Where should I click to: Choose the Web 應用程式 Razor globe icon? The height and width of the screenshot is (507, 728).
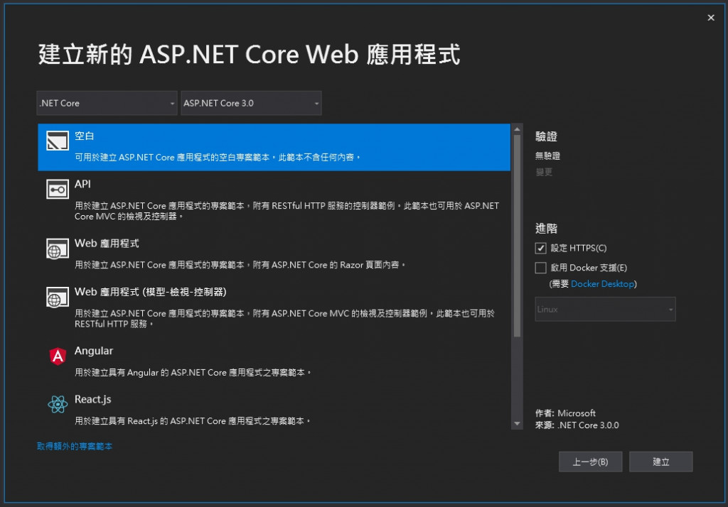coord(58,249)
